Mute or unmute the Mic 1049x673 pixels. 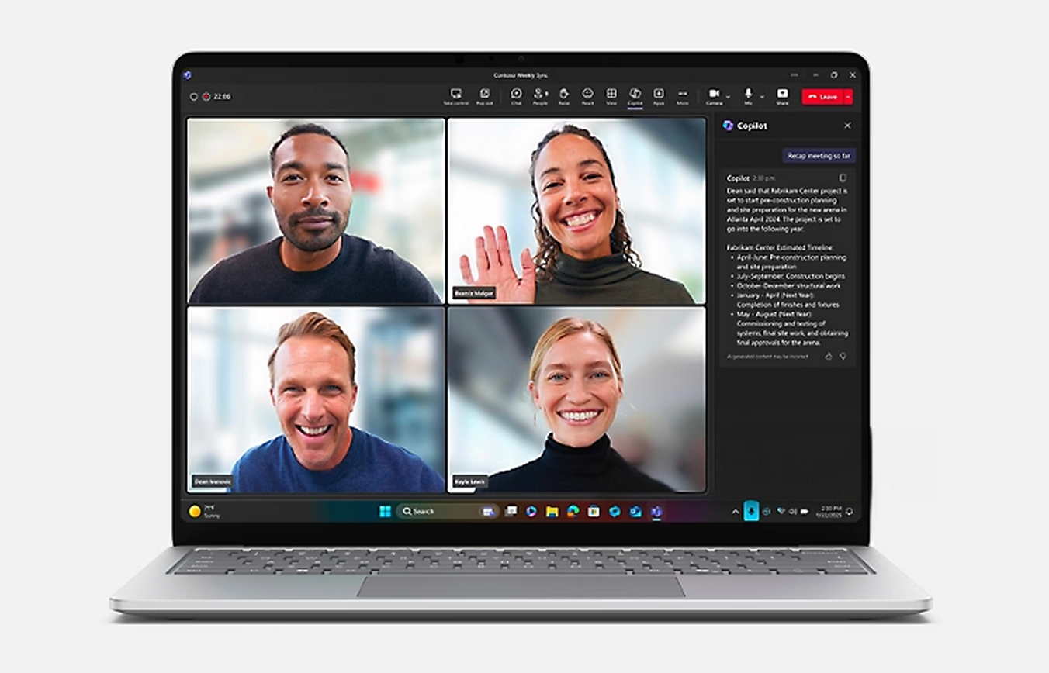coord(748,96)
